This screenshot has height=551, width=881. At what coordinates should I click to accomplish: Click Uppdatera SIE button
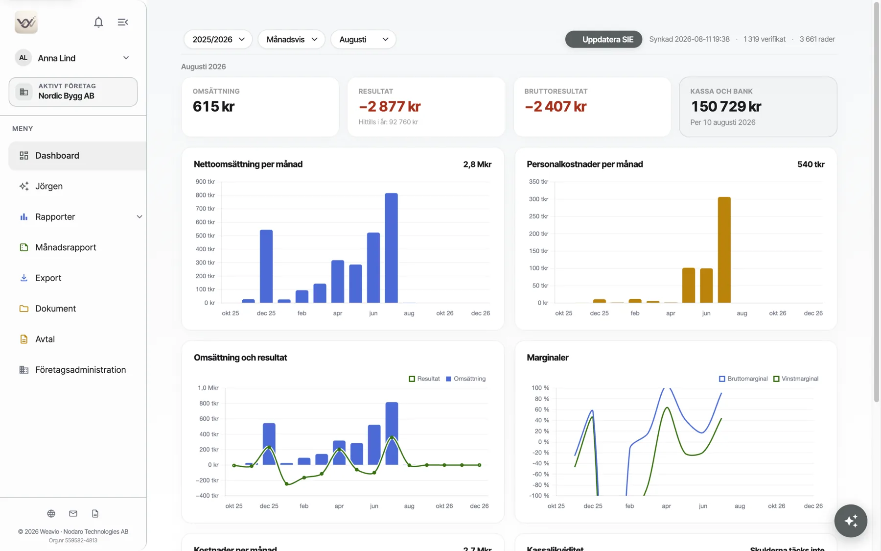click(603, 39)
